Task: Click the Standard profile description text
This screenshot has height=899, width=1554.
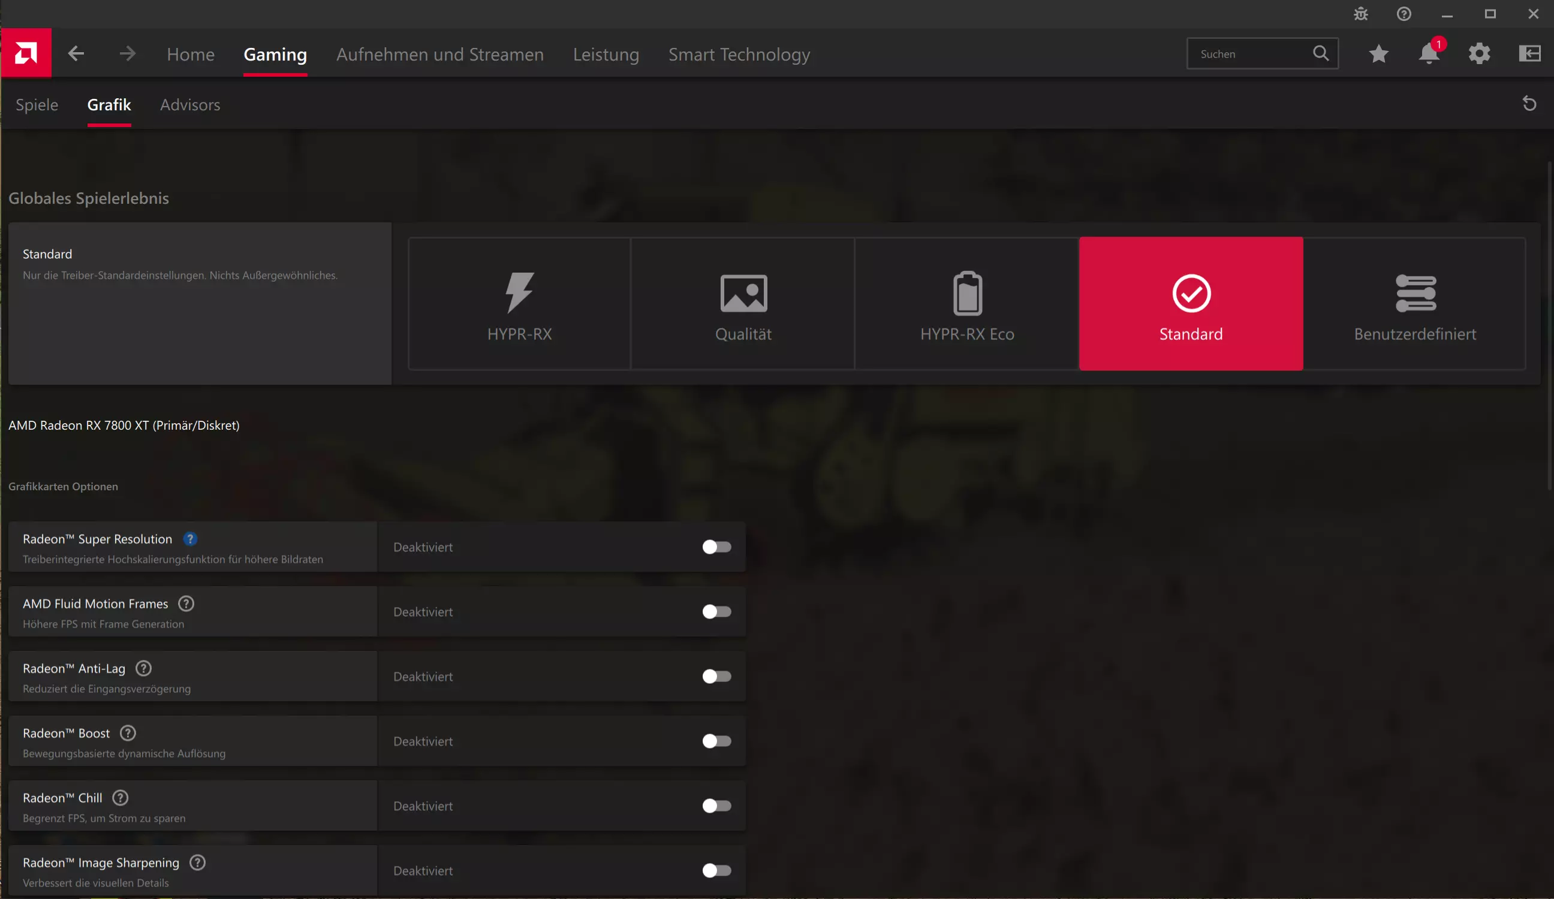Action: coord(180,275)
